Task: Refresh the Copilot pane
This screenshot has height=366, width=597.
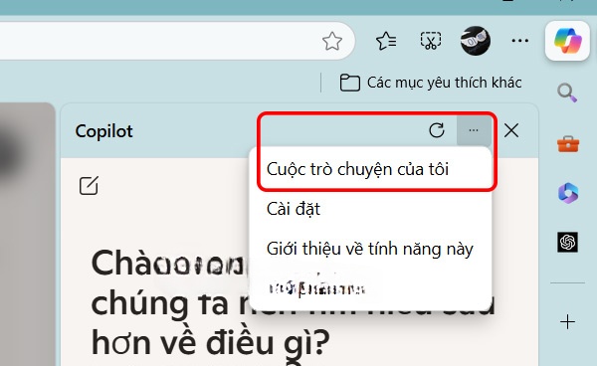Action: coord(437,130)
